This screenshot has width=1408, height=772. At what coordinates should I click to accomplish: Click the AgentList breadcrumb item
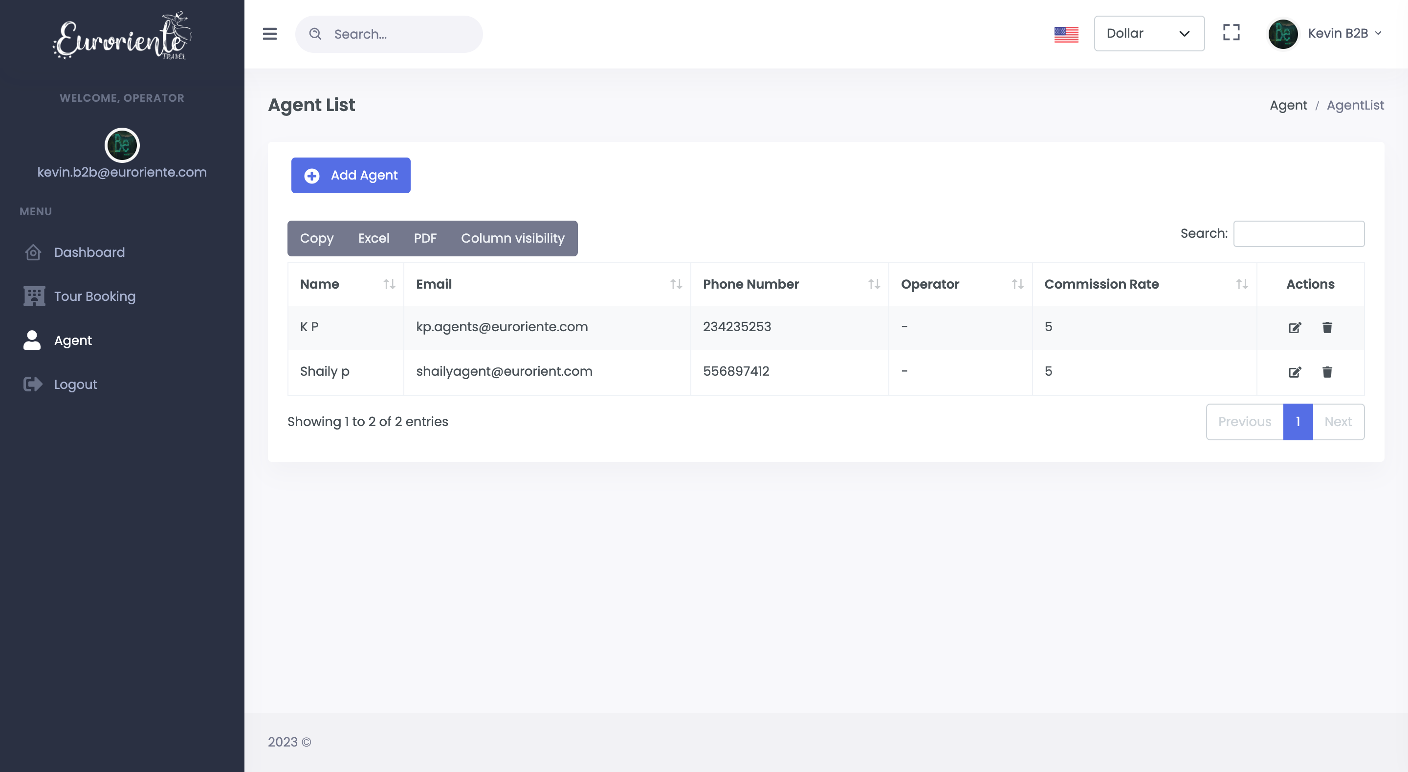click(x=1355, y=105)
